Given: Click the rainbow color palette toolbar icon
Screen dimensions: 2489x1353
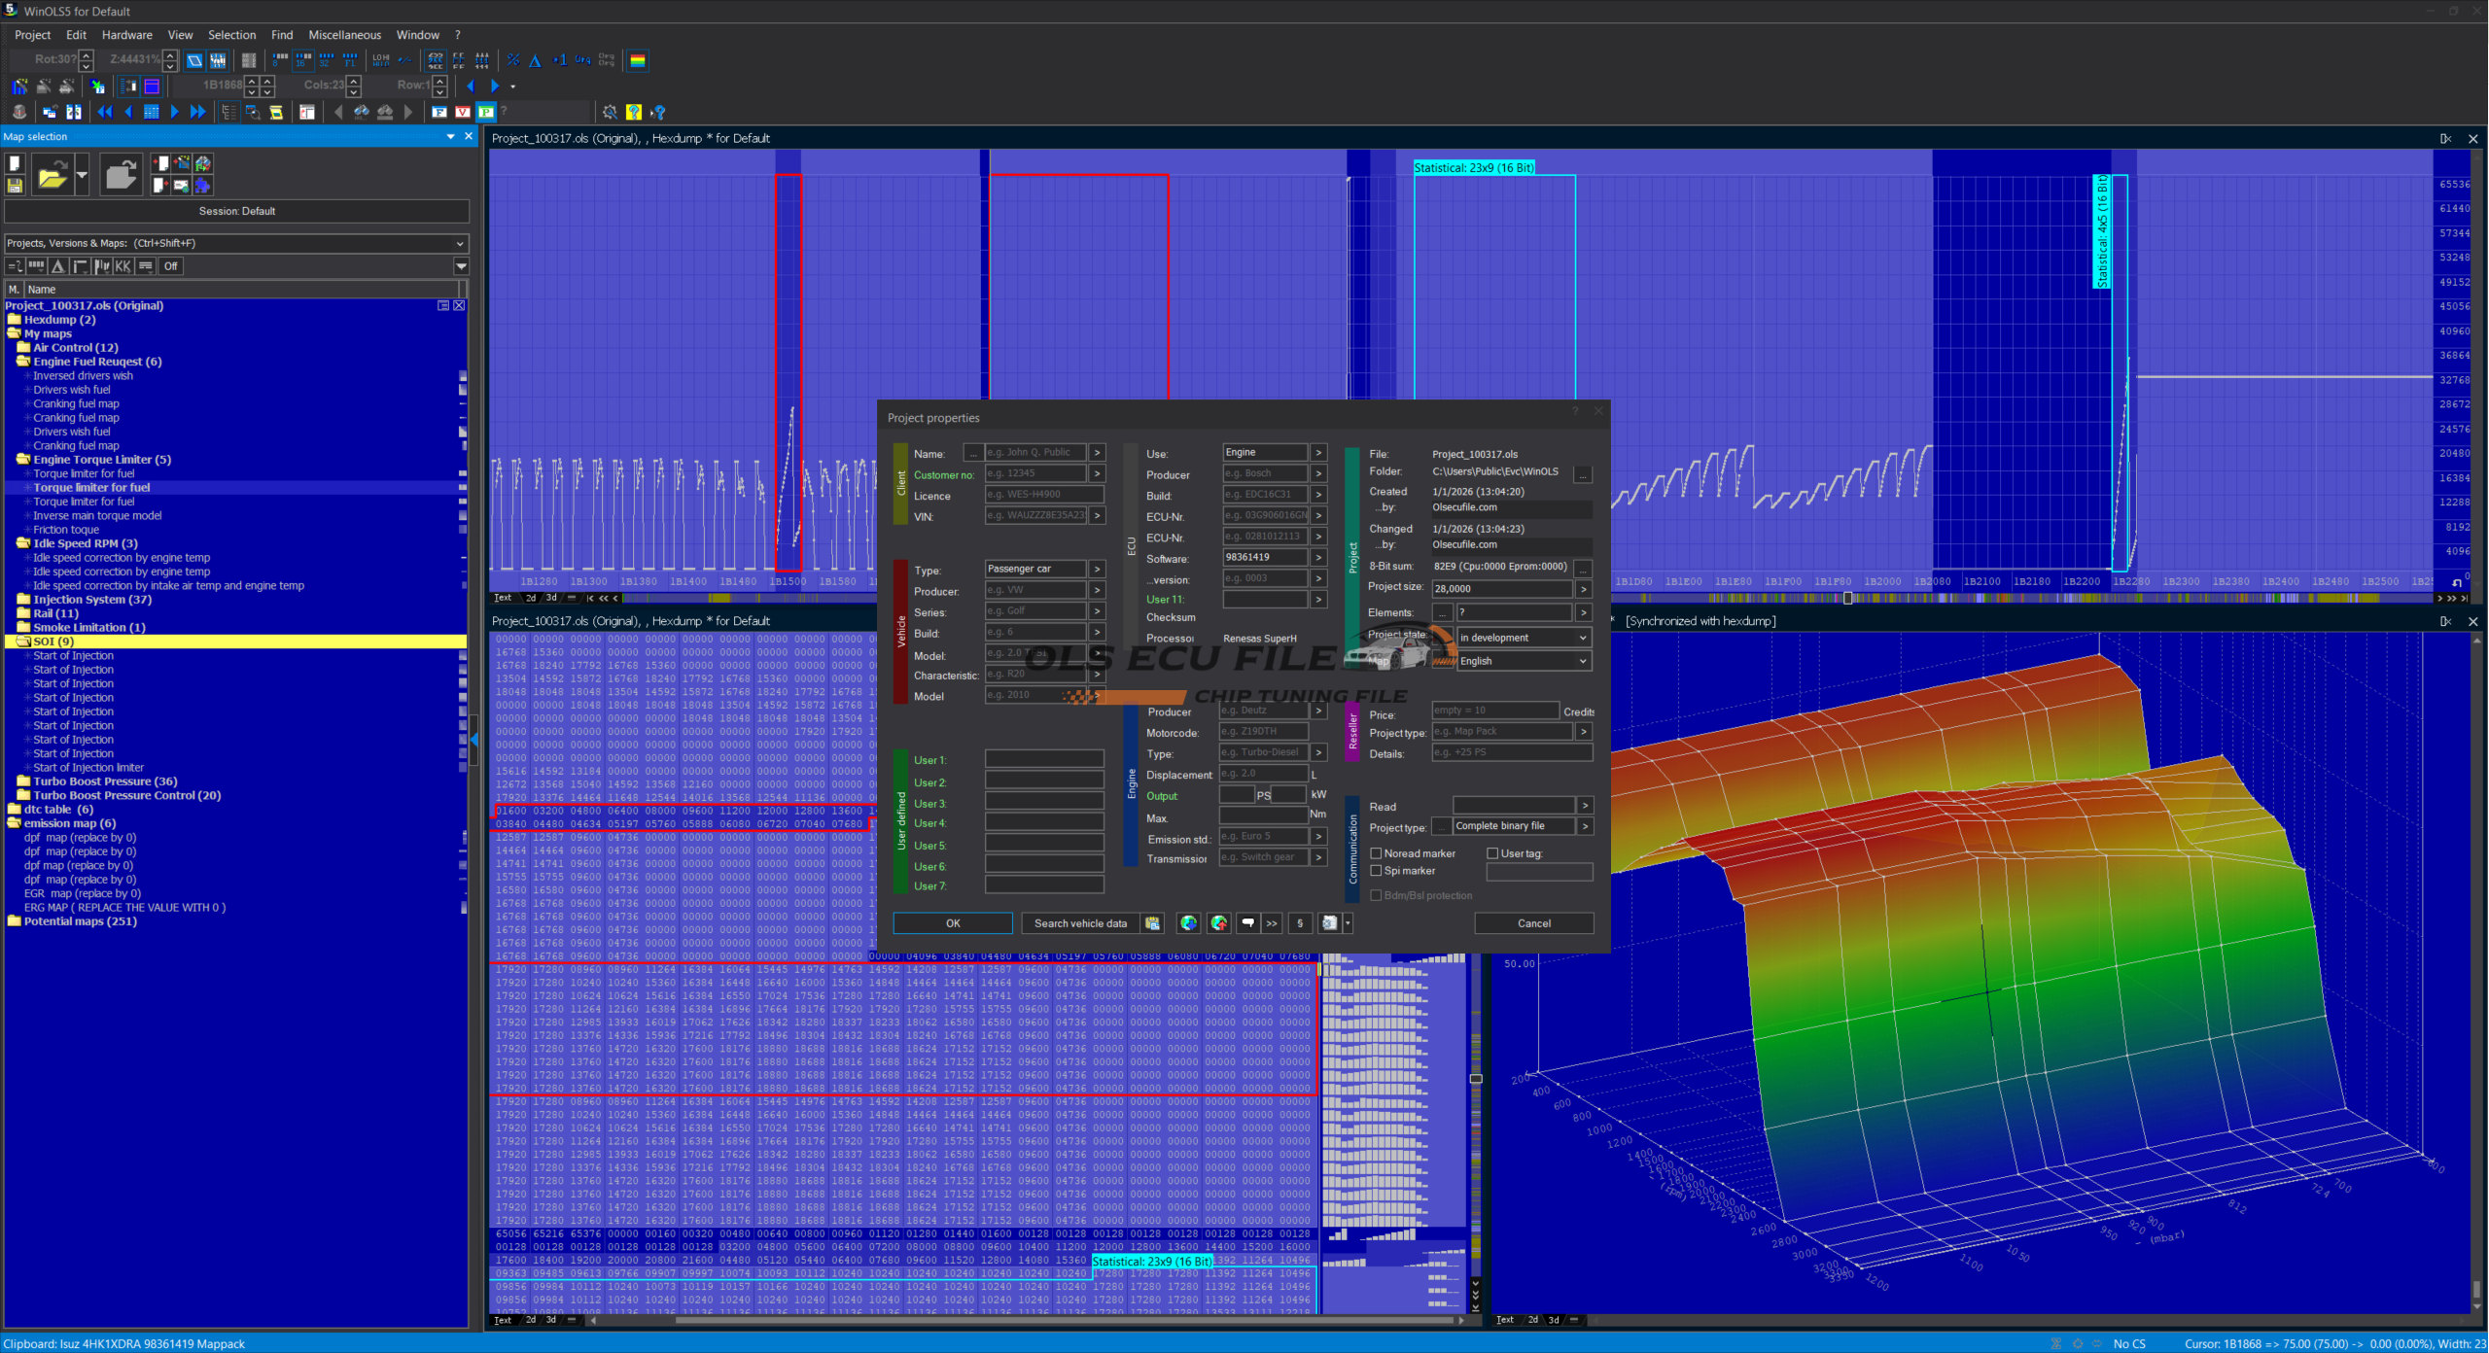Looking at the screenshot, I should tap(638, 60).
